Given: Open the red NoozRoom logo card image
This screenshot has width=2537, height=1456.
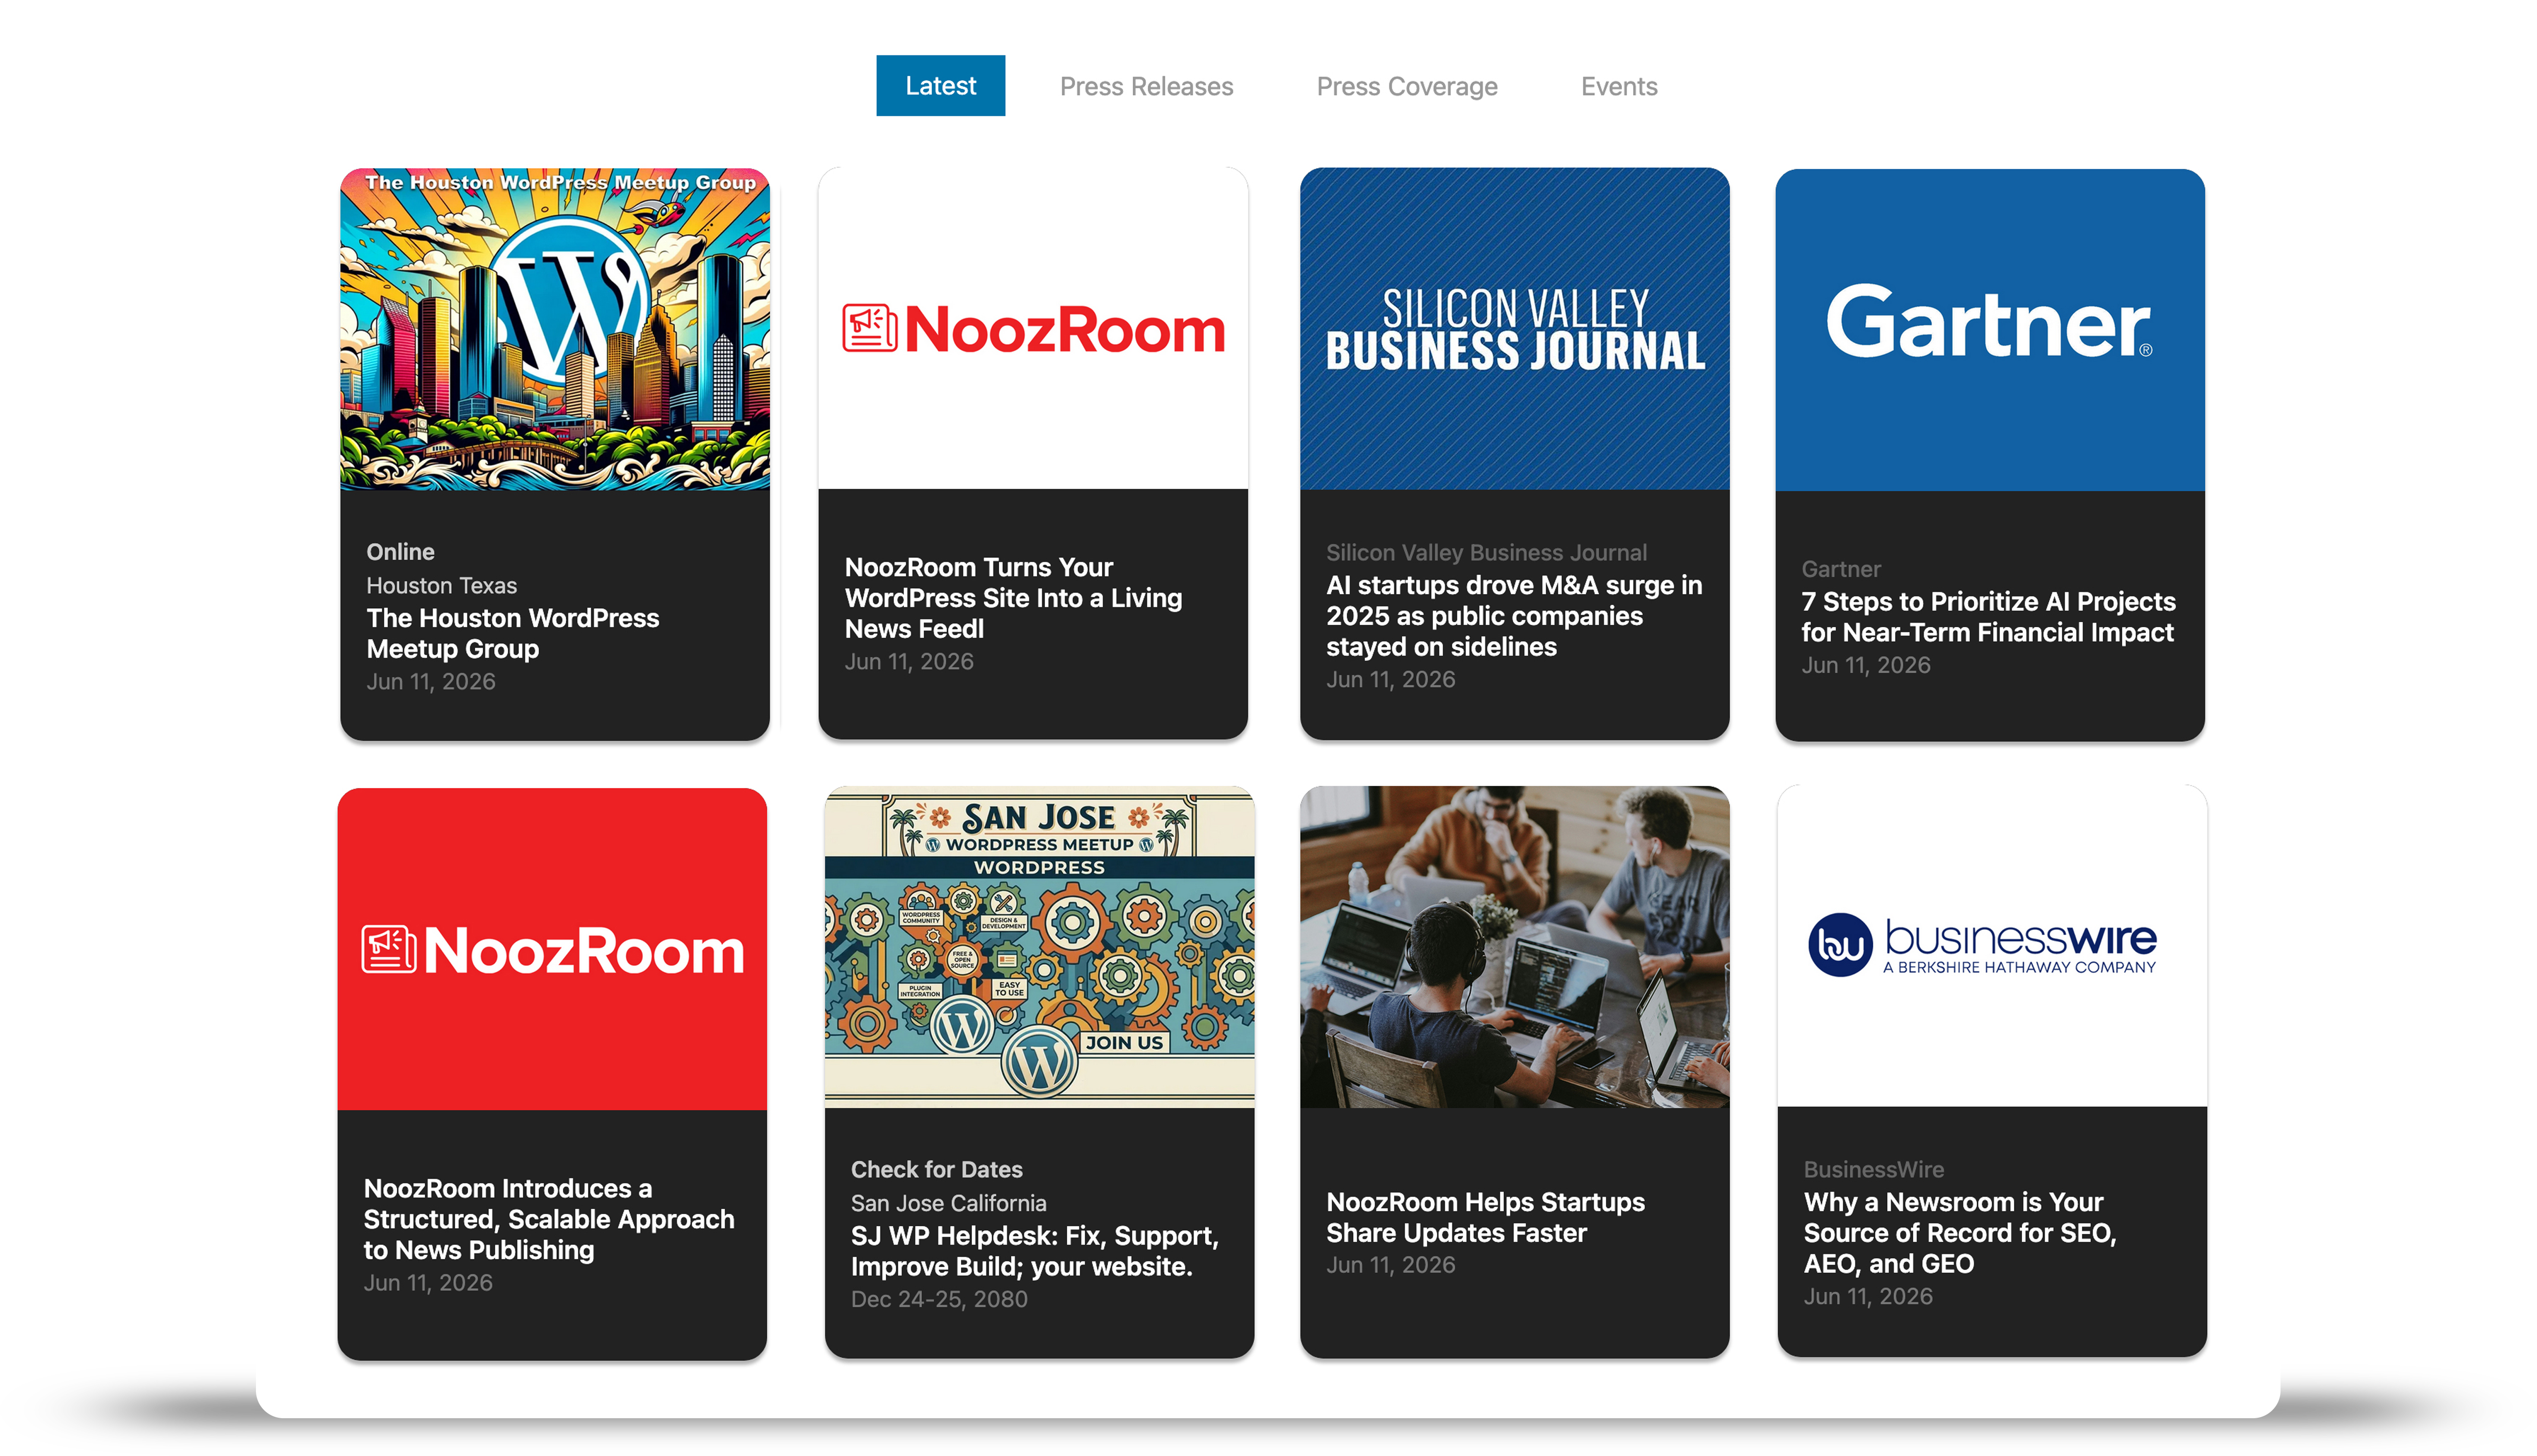Looking at the screenshot, I should [552, 949].
